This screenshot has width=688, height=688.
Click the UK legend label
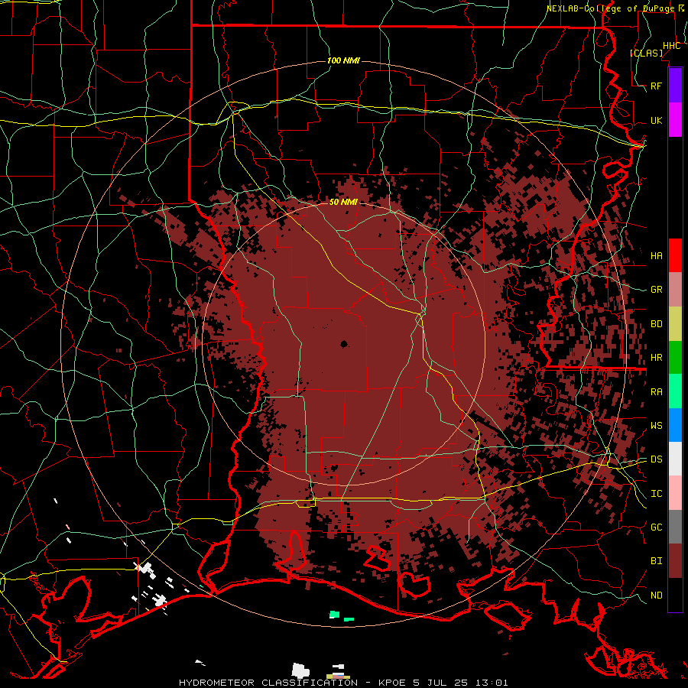[x=657, y=120]
